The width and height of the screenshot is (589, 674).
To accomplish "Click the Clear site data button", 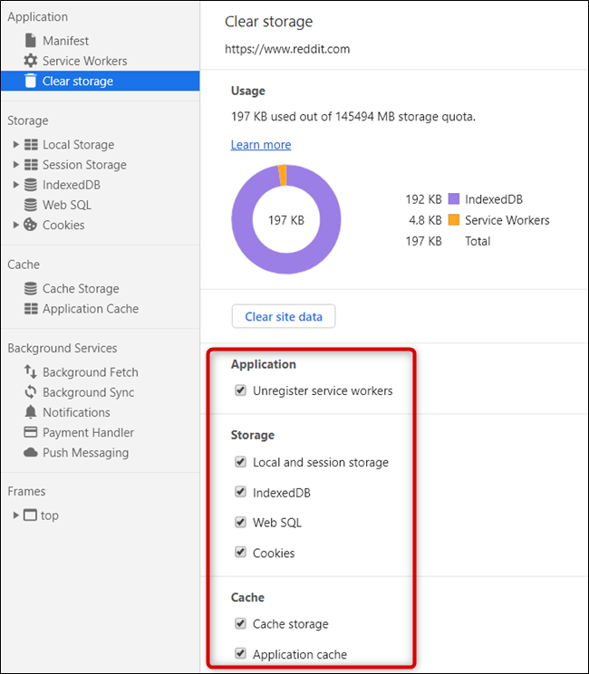I will (x=284, y=316).
